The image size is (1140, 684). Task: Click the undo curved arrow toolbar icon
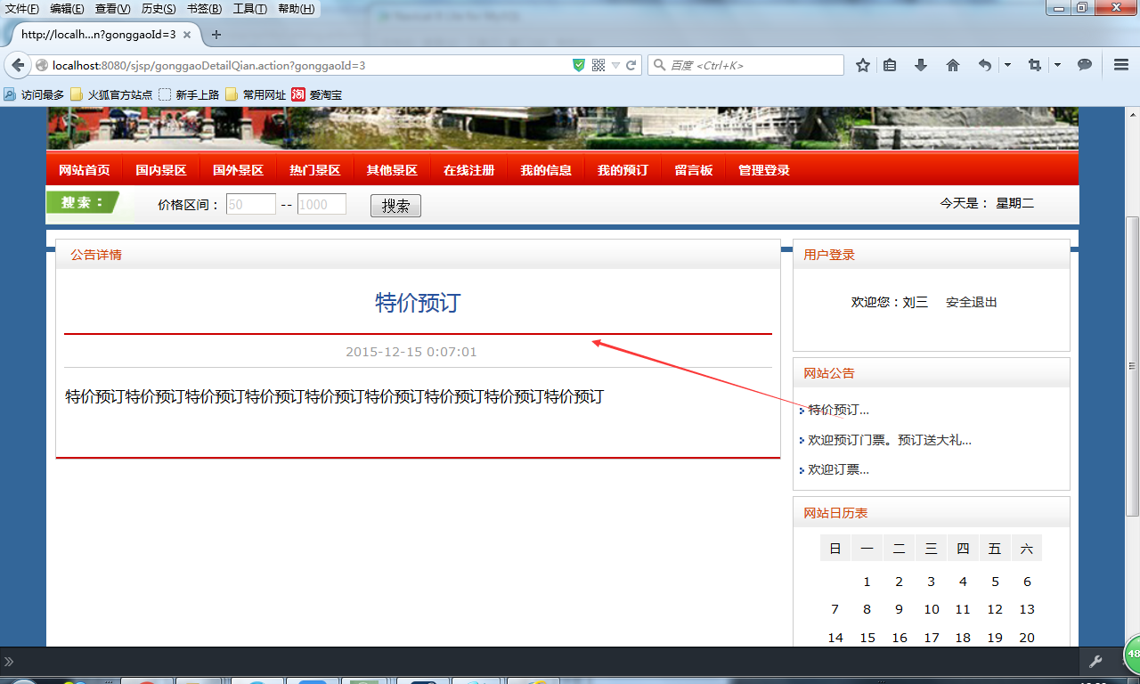(x=985, y=65)
